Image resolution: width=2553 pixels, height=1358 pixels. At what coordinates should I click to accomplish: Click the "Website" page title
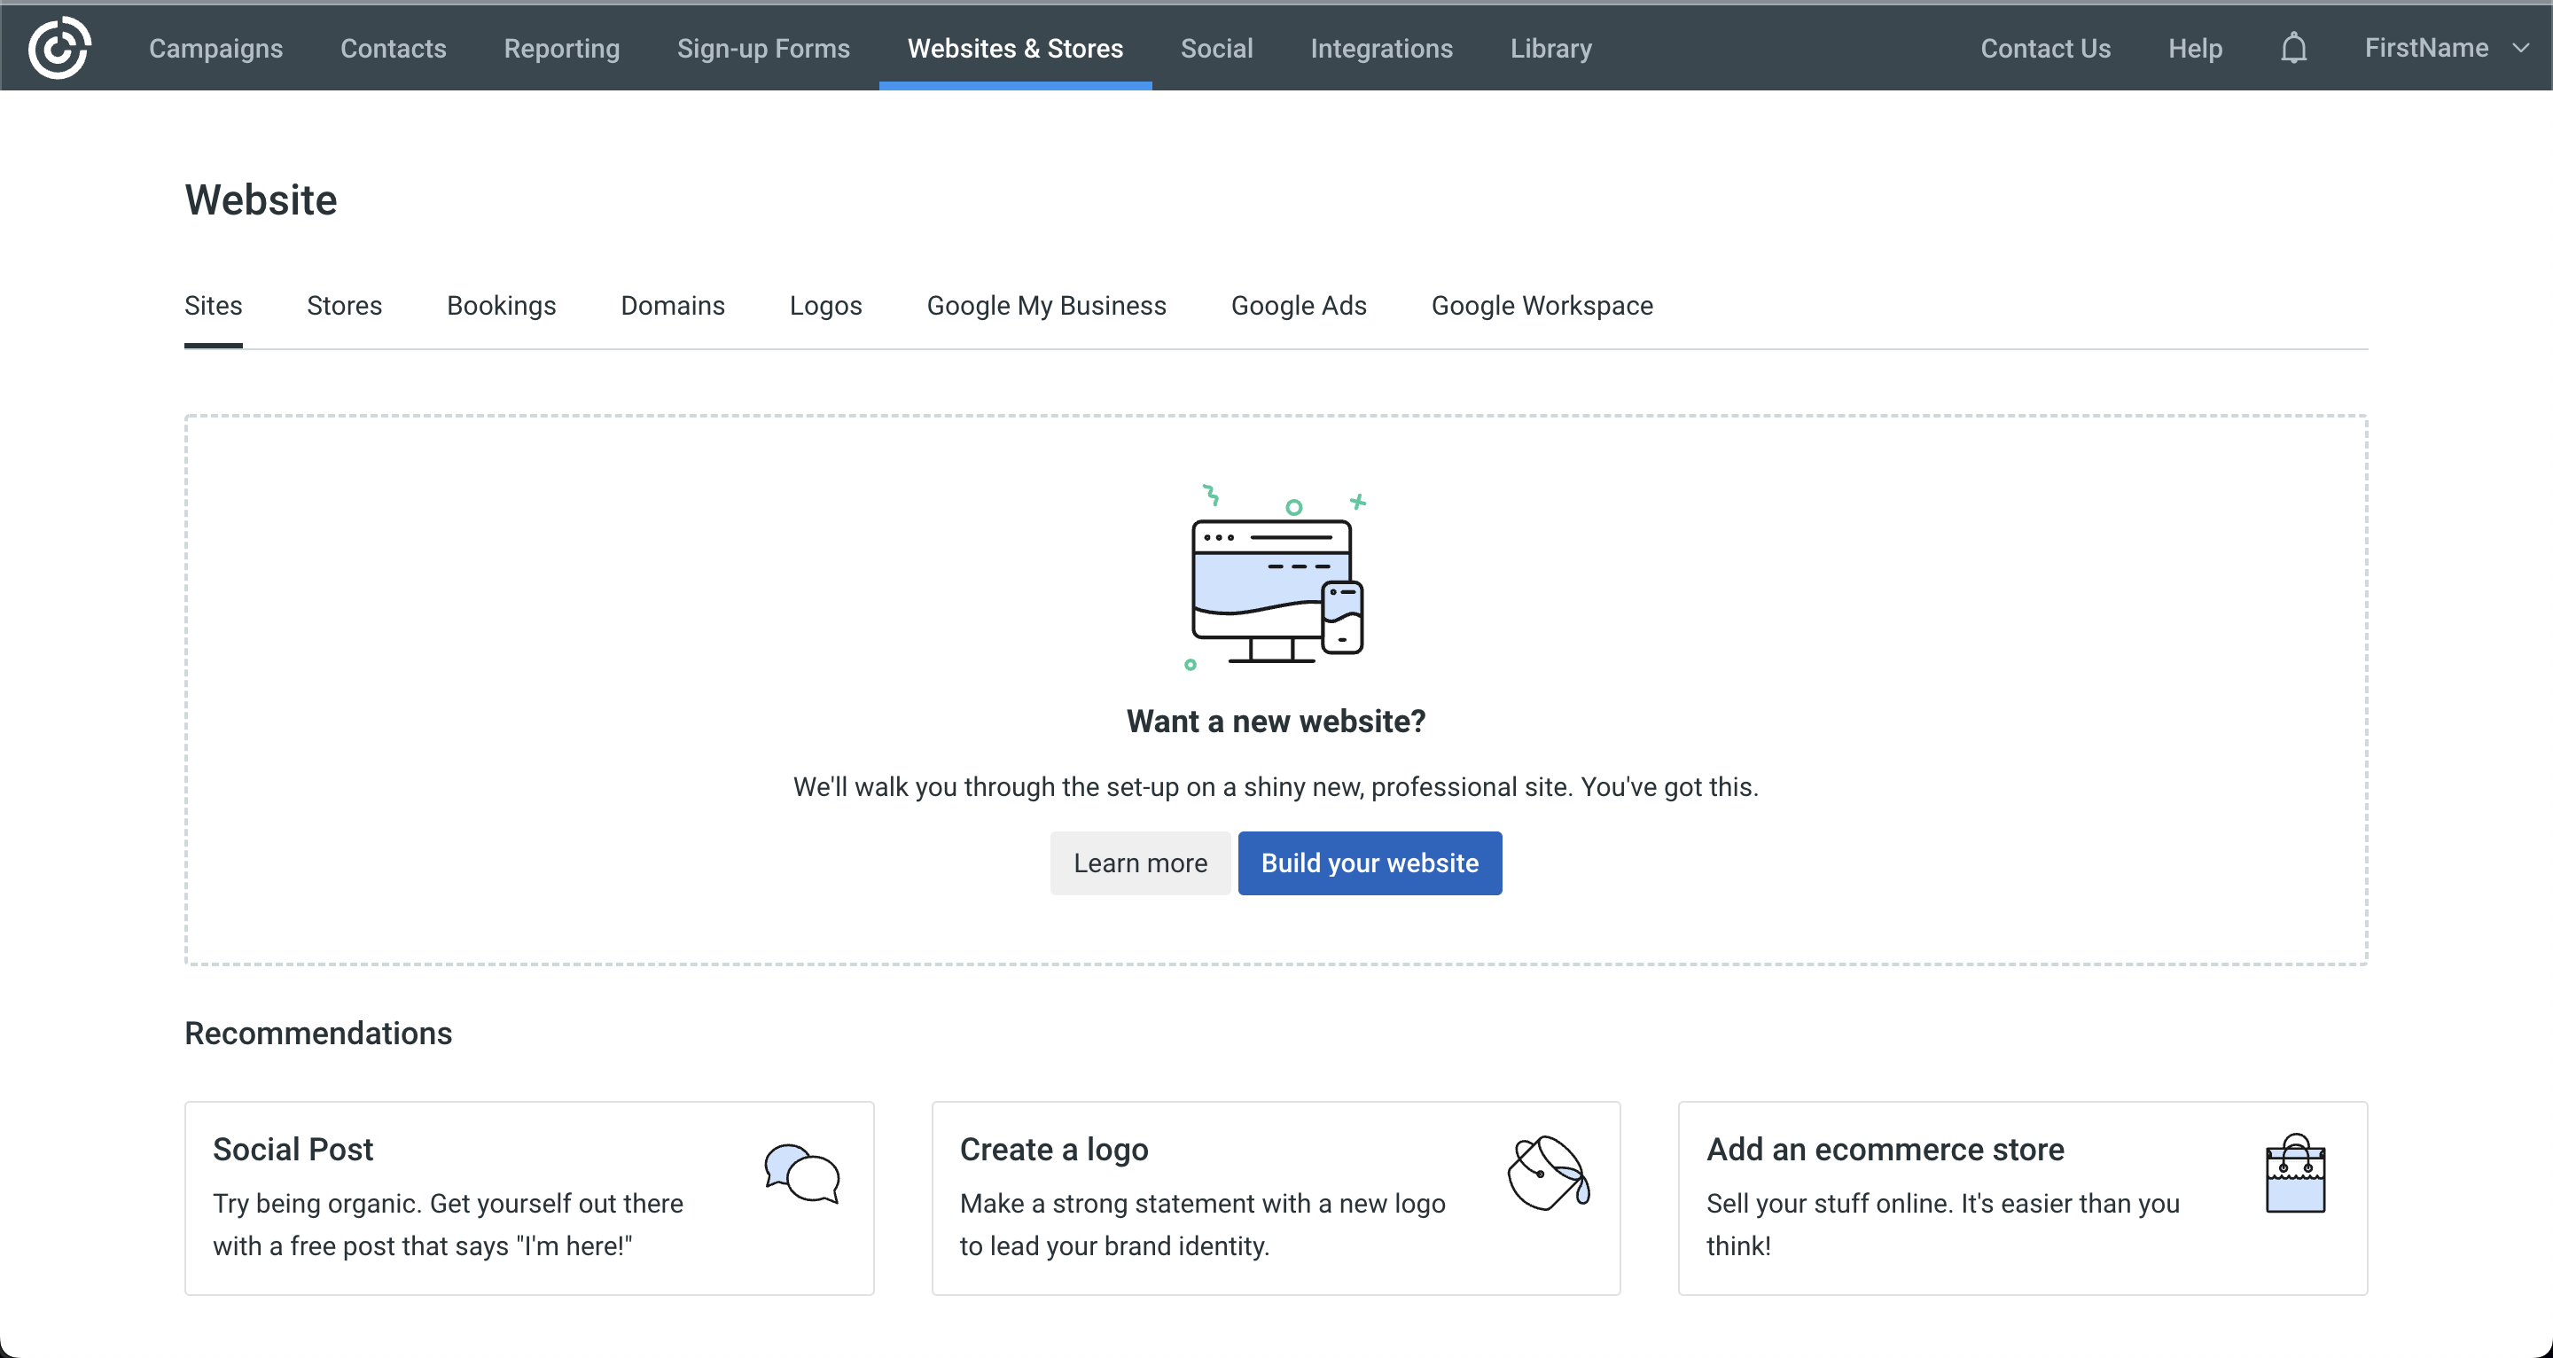tap(261, 199)
